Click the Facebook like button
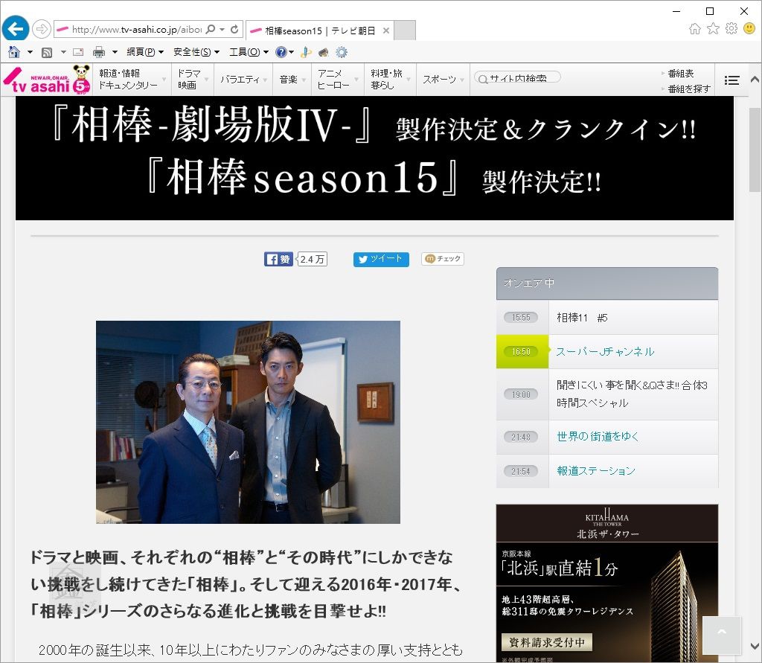The height and width of the screenshot is (663, 762). pyautogui.click(x=278, y=259)
